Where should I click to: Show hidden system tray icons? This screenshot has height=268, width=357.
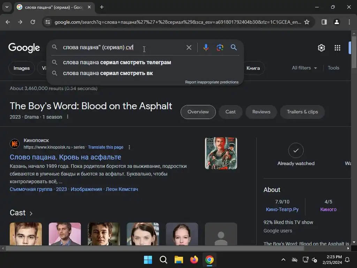(283, 260)
